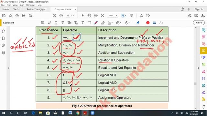Add a sticky note comment

43,23
